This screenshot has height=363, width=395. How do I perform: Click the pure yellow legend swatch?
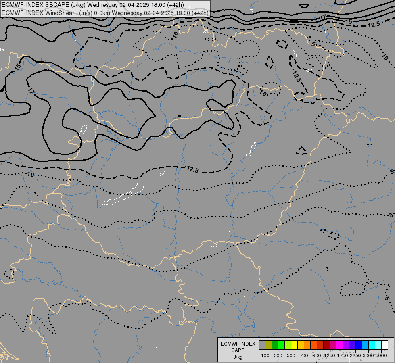click(294, 345)
